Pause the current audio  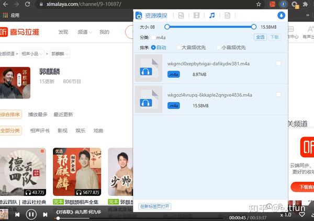pos(31,215)
